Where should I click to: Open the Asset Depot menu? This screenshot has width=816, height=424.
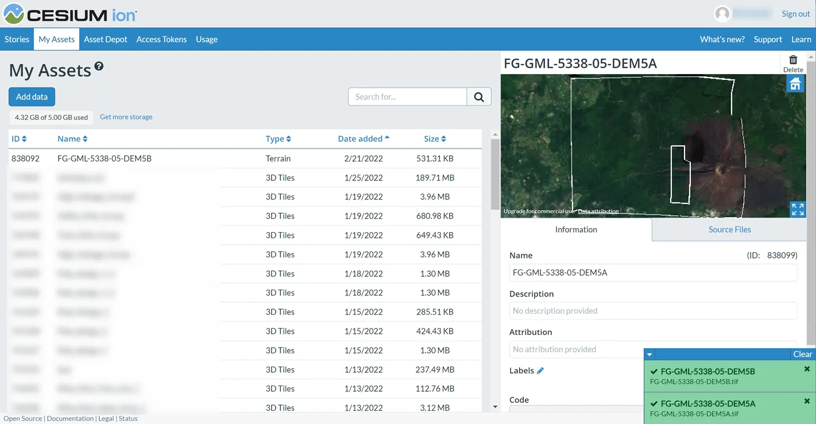pyautogui.click(x=106, y=40)
